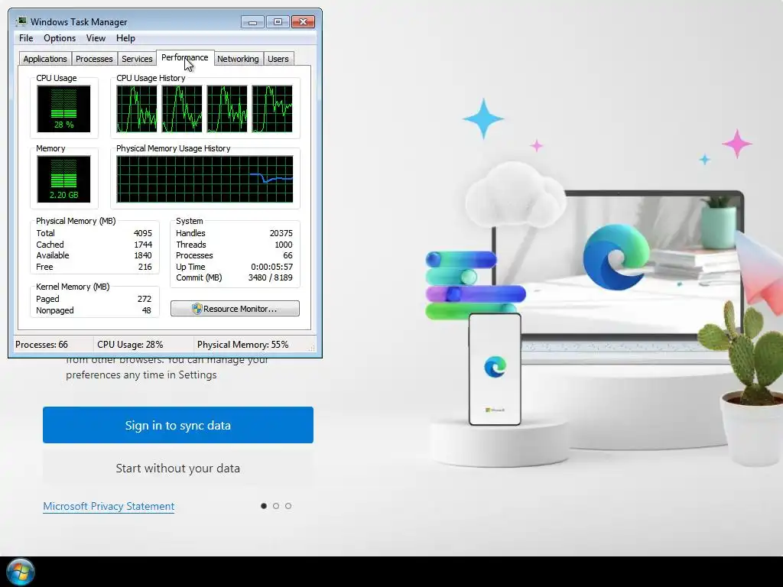Screen dimensions: 783x587
Task: Click the fourth CPU Usage History graph
Action: click(x=272, y=109)
